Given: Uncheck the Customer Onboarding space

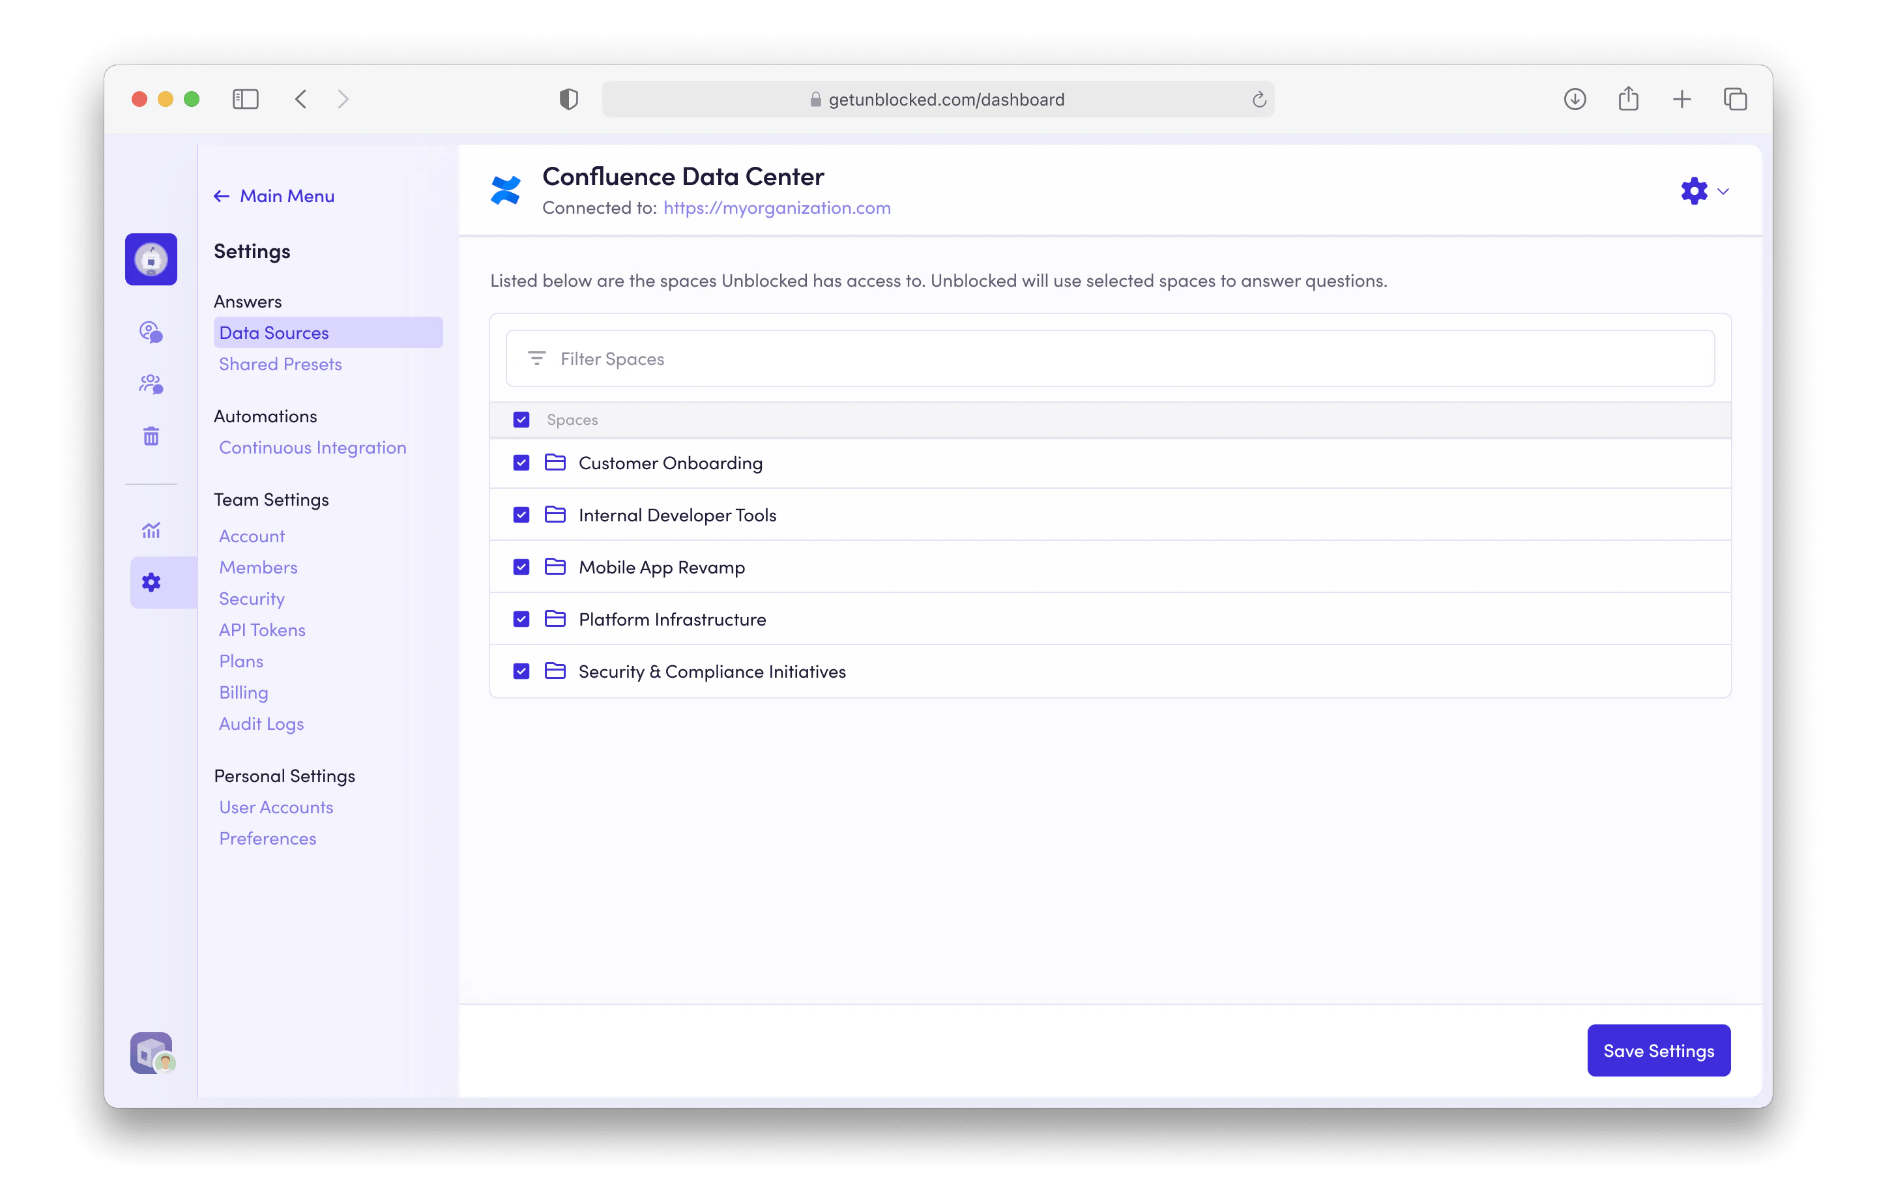Looking at the screenshot, I should pos(521,463).
